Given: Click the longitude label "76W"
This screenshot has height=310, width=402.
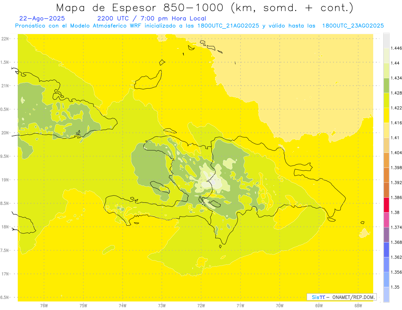Looking at the screenshot, I should [44, 306].
